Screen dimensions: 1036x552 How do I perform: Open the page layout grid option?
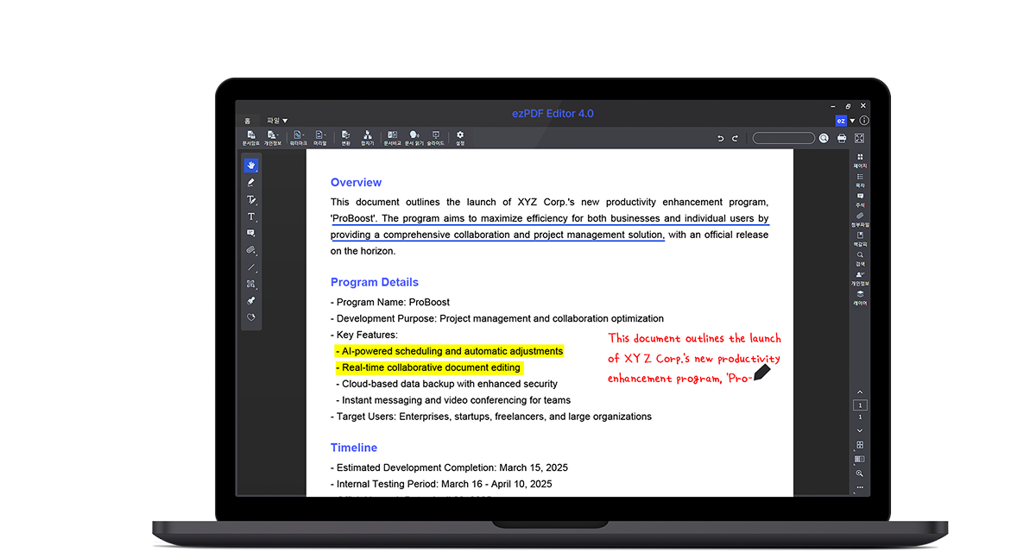point(860,445)
